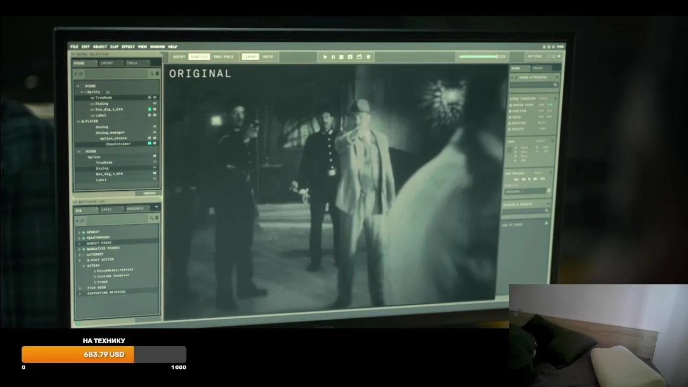Image resolution: width=688 pixels, height=387 pixels.
Task: Jump to end in the right panel preview controls
Action: pos(542,179)
